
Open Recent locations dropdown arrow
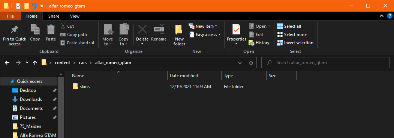tap(27, 63)
